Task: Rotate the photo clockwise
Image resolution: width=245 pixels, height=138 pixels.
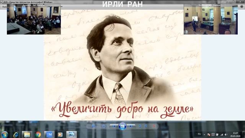Action: tap(146, 126)
